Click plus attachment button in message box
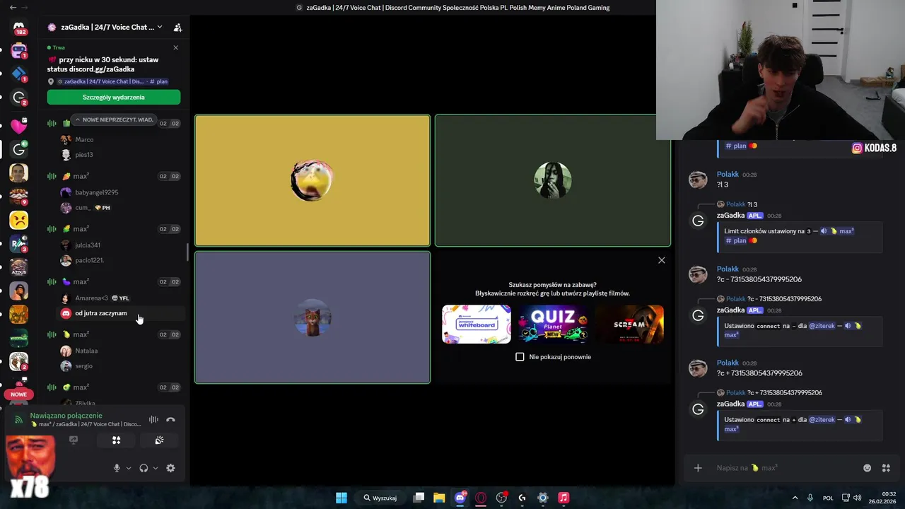Image resolution: width=905 pixels, height=509 pixels. pos(698,468)
